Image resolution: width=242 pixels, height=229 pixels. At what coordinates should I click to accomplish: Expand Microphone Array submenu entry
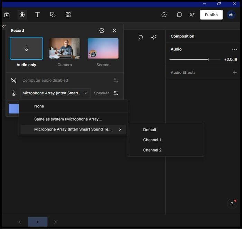[73, 129]
